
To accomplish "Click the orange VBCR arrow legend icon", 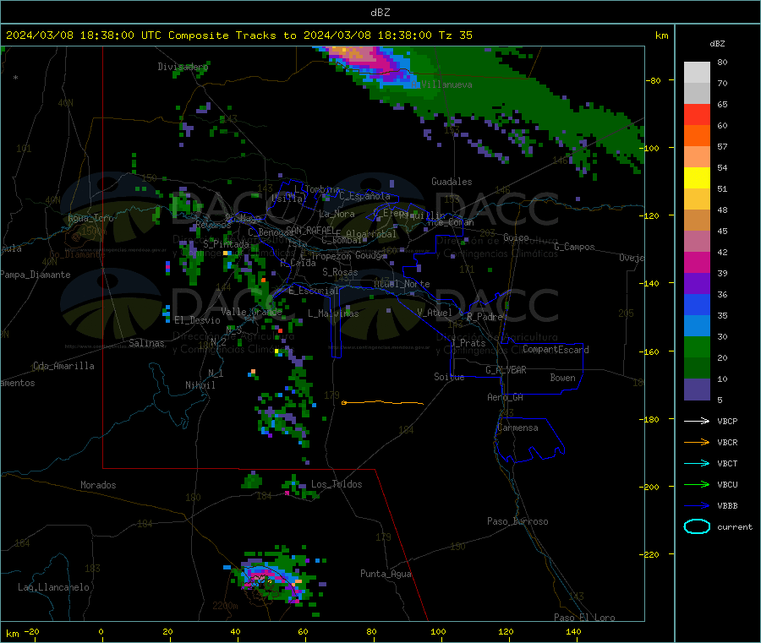I will pyautogui.click(x=697, y=442).
